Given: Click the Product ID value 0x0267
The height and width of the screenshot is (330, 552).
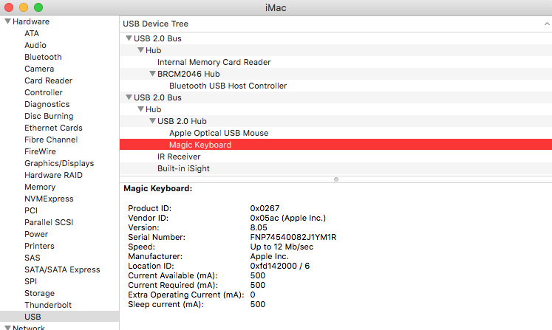Looking at the screenshot, I should (x=265, y=208).
